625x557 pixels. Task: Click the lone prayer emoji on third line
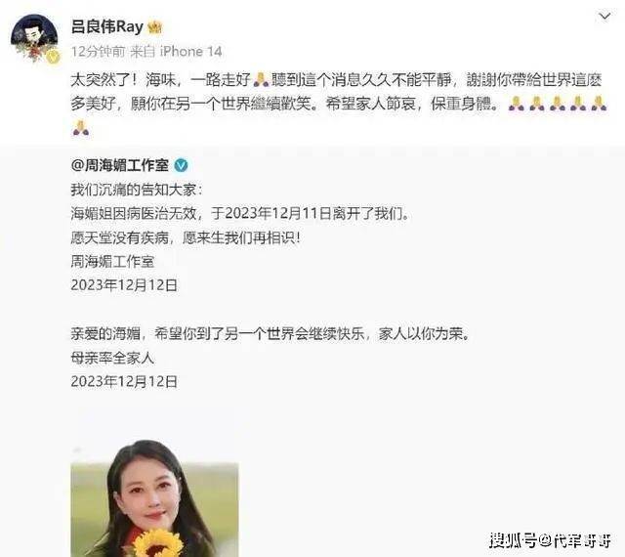click(81, 128)
